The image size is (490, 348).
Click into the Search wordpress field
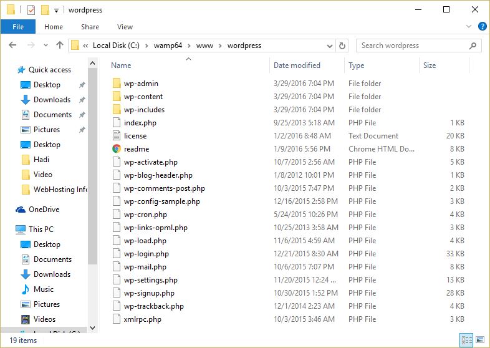pyautogui.click(x=411, y=46)
